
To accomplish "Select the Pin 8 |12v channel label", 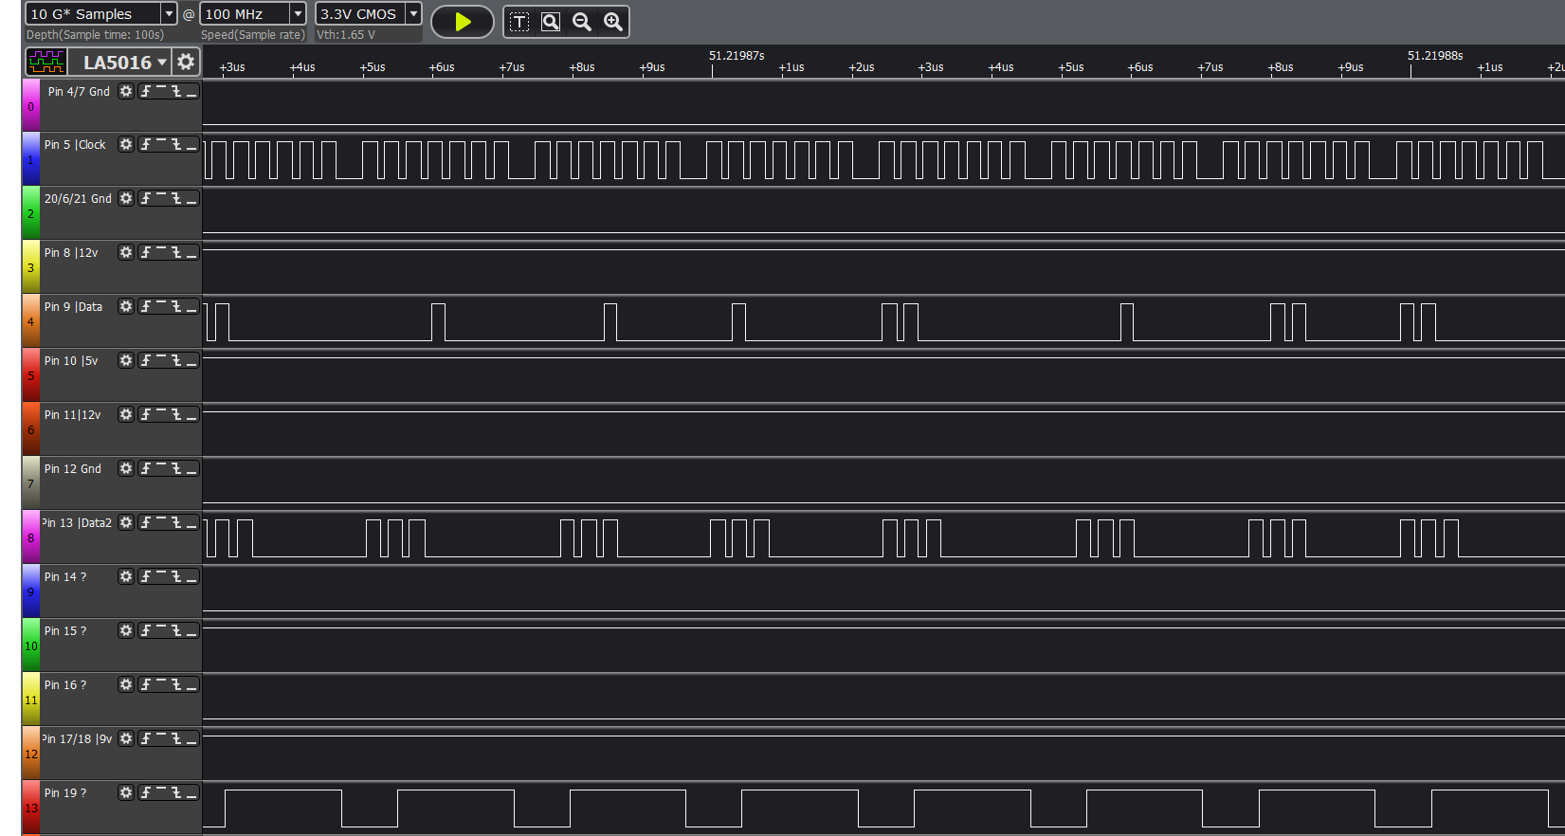I will click(x=71, y=253).
